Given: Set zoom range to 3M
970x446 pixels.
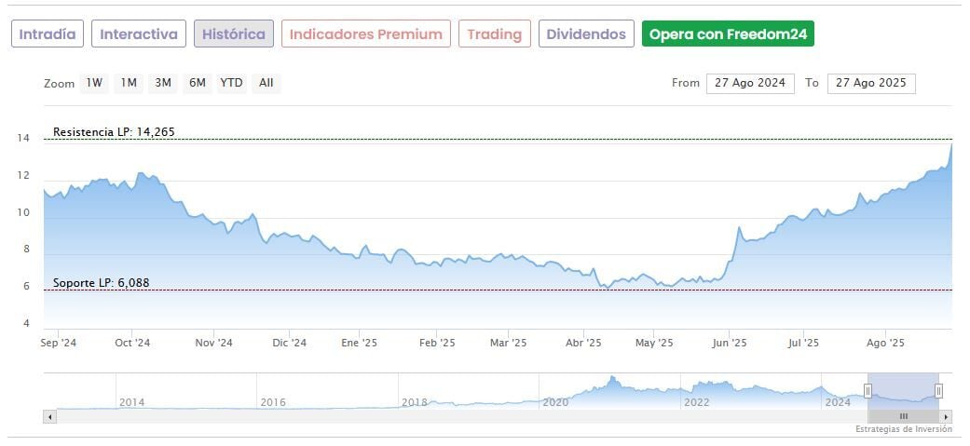Looking at the screenshot, I should click(163, 83).
